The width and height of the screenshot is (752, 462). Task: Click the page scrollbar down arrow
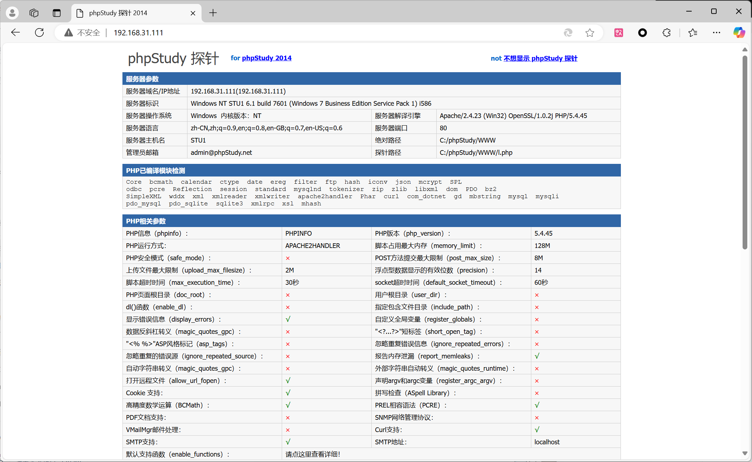(x=745, y=453)
